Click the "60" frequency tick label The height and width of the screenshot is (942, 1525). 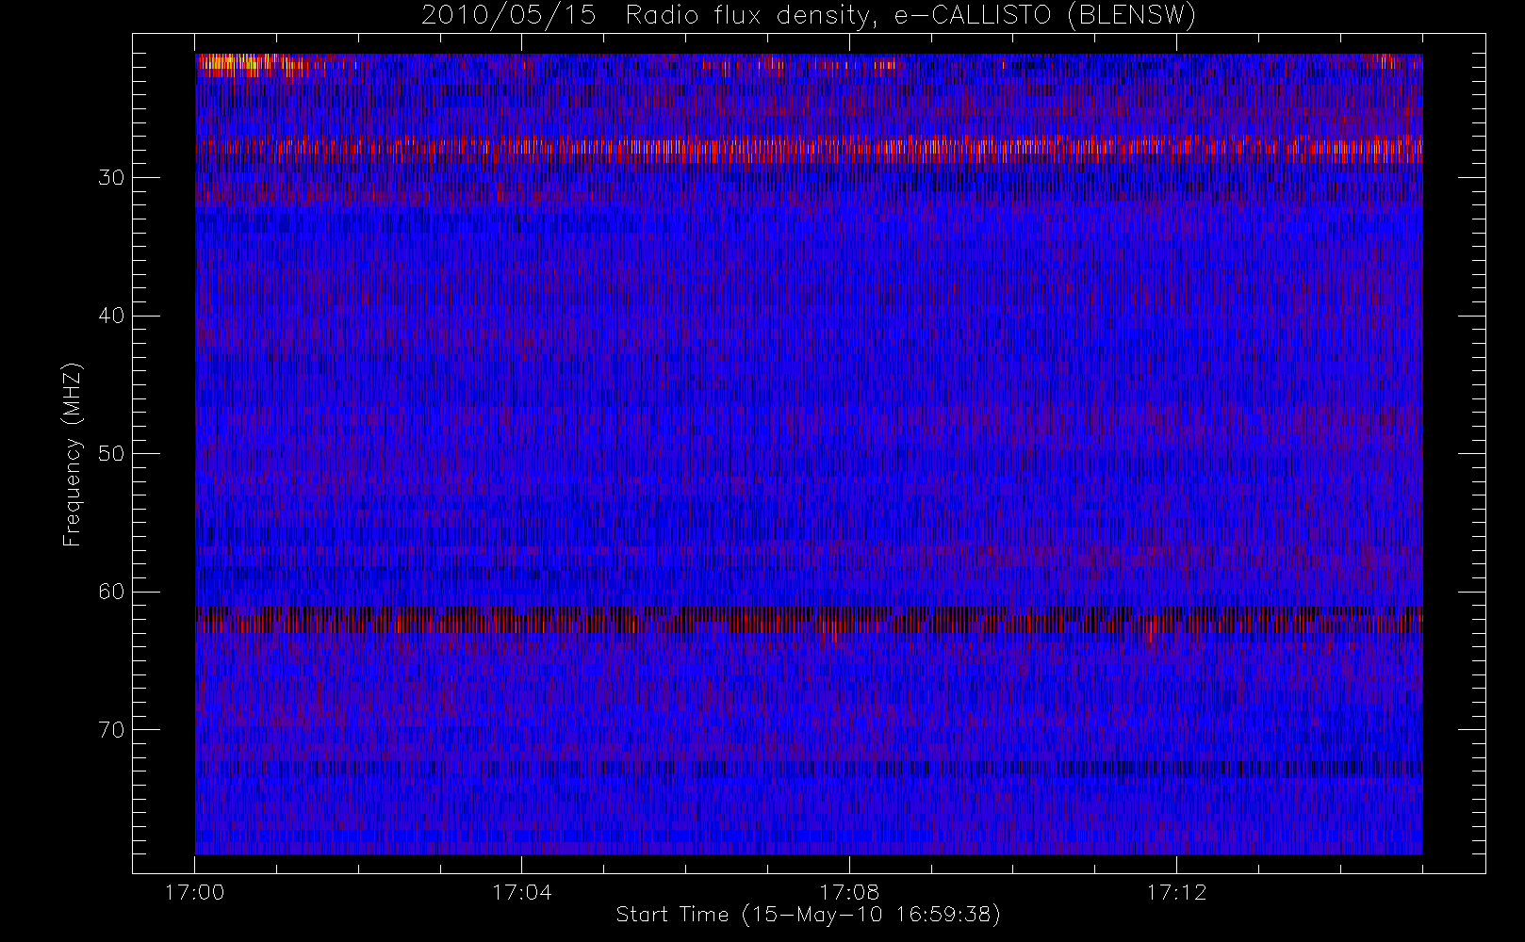[x=111, y=592]
